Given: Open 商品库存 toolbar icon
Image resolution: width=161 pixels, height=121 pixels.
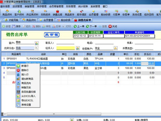Looking at the screenshot, I should [x=70, y=13].
